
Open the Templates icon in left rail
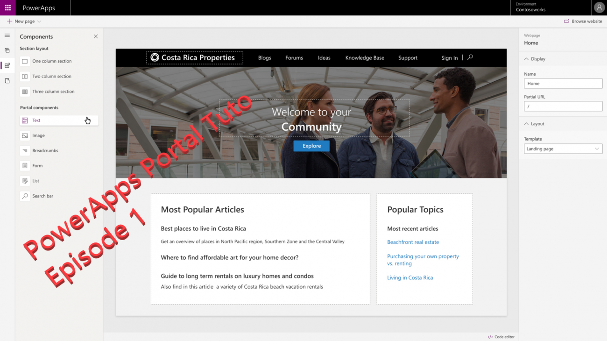pyautogui.click(x=7, y=81)
